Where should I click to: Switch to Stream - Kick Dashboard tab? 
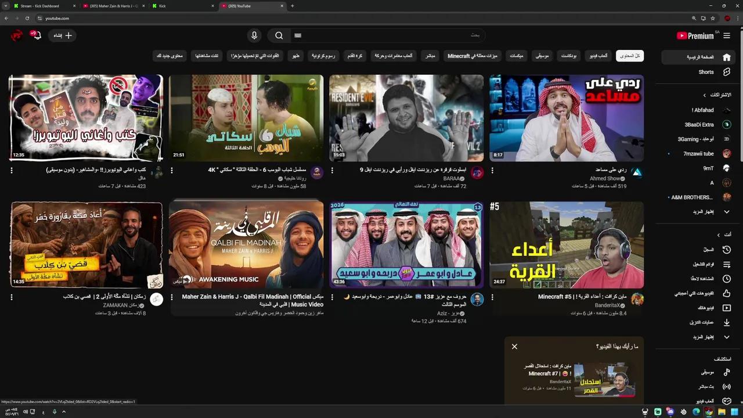coord(44,6)
